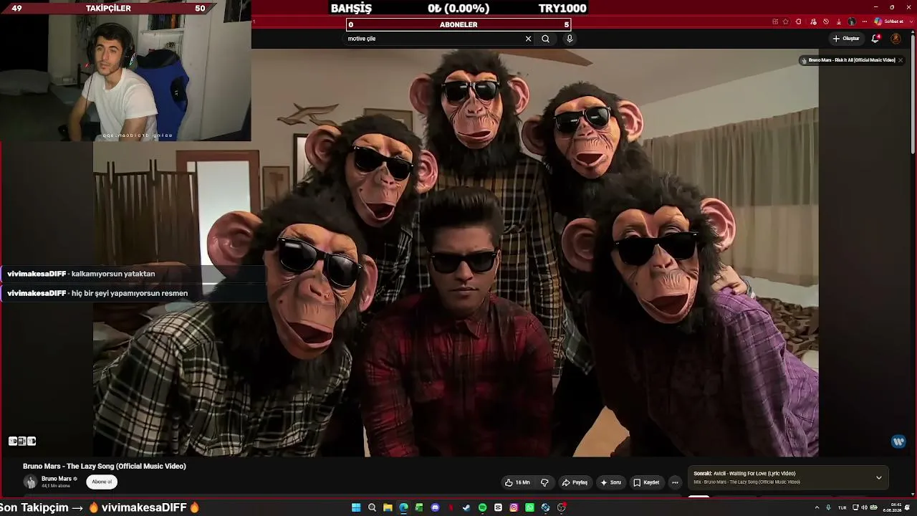917x516 pixels.
Task: Click the browser media music note icon
Action: [813, 21]
